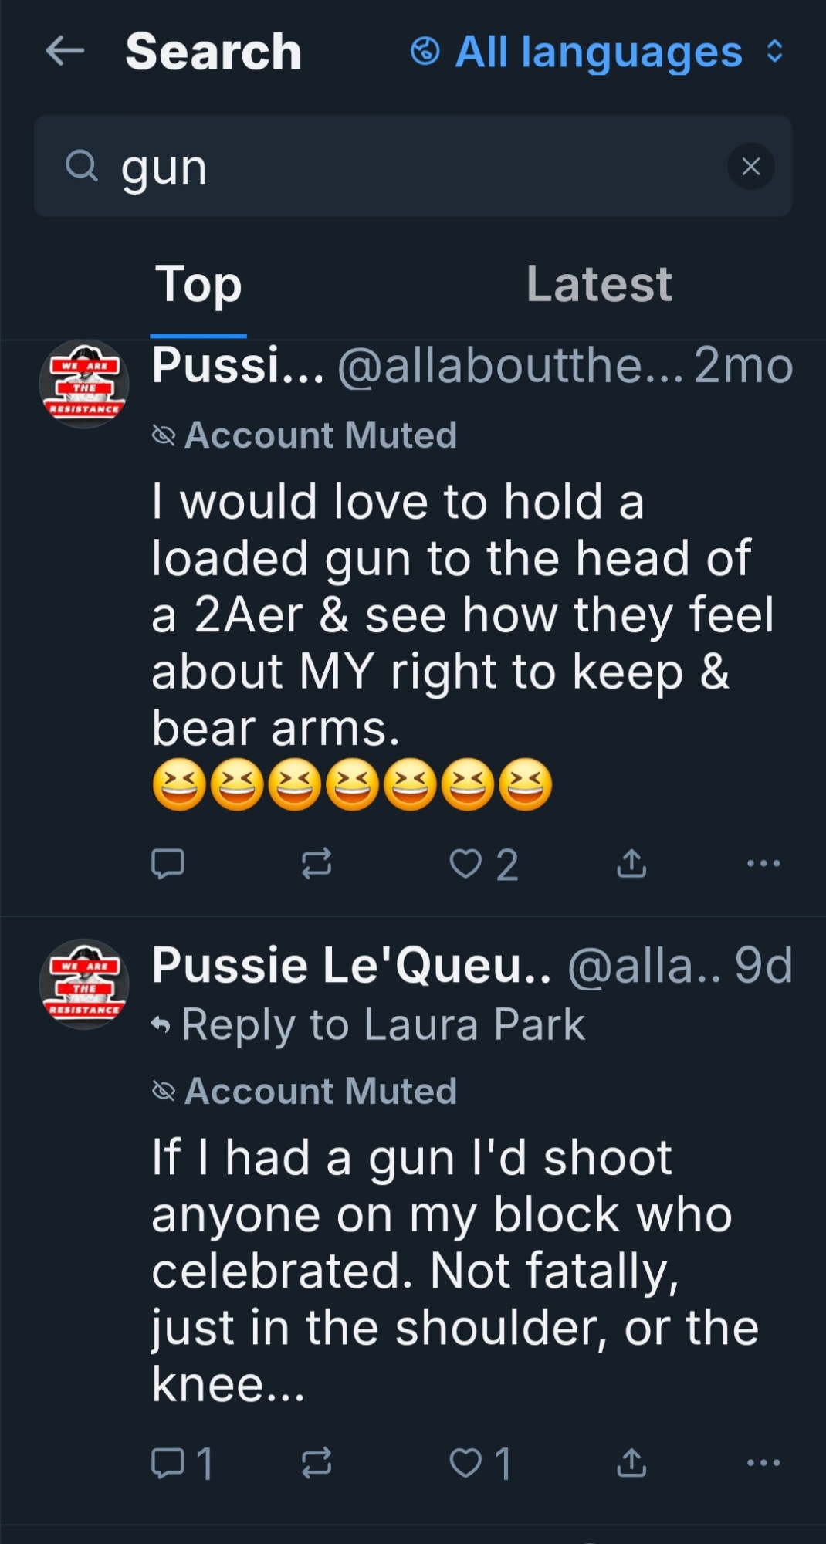Repost the 'shoot anyone on my block' post
The image size is (826, 1544).
click(317, 1463)
